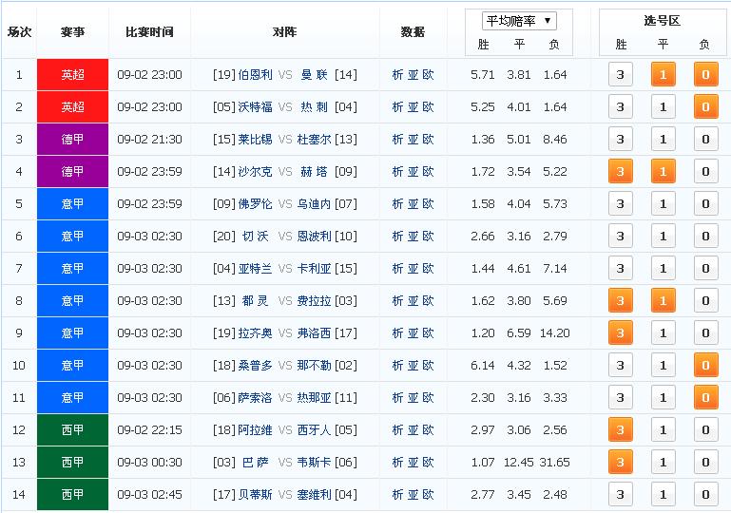Open 欧 European odds for match 14 贝蒂斯
This screenshot has width=731, height=513.
pyautogui.click(x=428, y=494)
